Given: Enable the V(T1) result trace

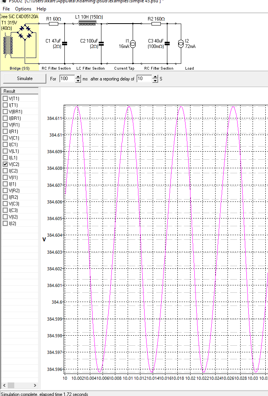Looking at the screenshot, I should click(5, 98).
